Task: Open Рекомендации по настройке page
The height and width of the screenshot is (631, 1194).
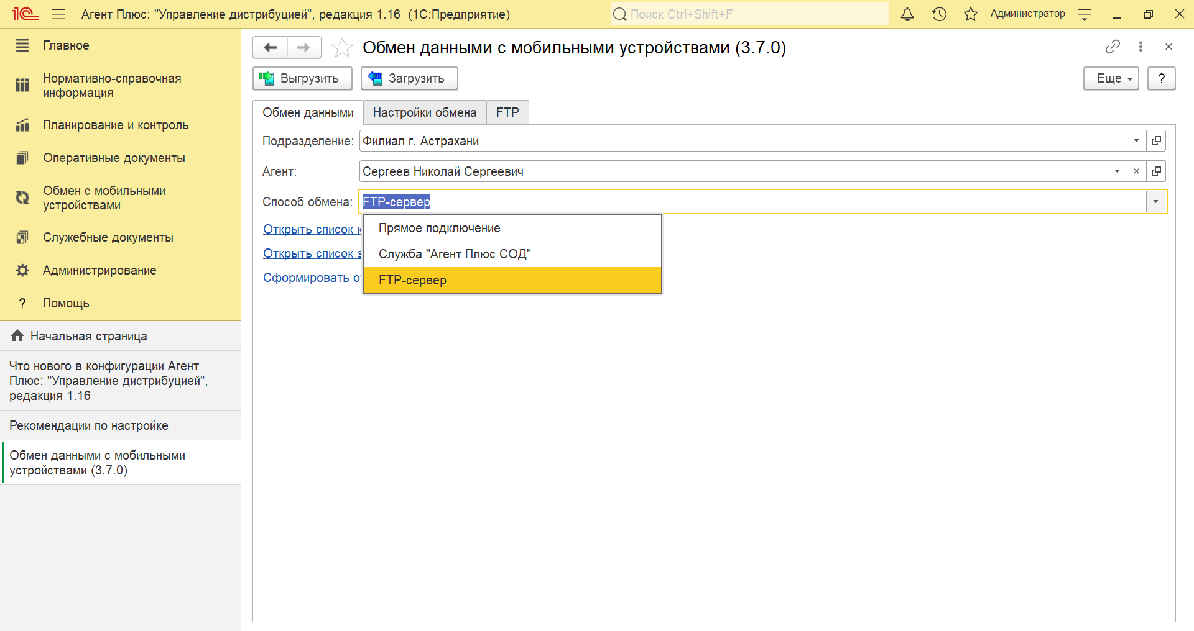Action: [x=120, y=425]
